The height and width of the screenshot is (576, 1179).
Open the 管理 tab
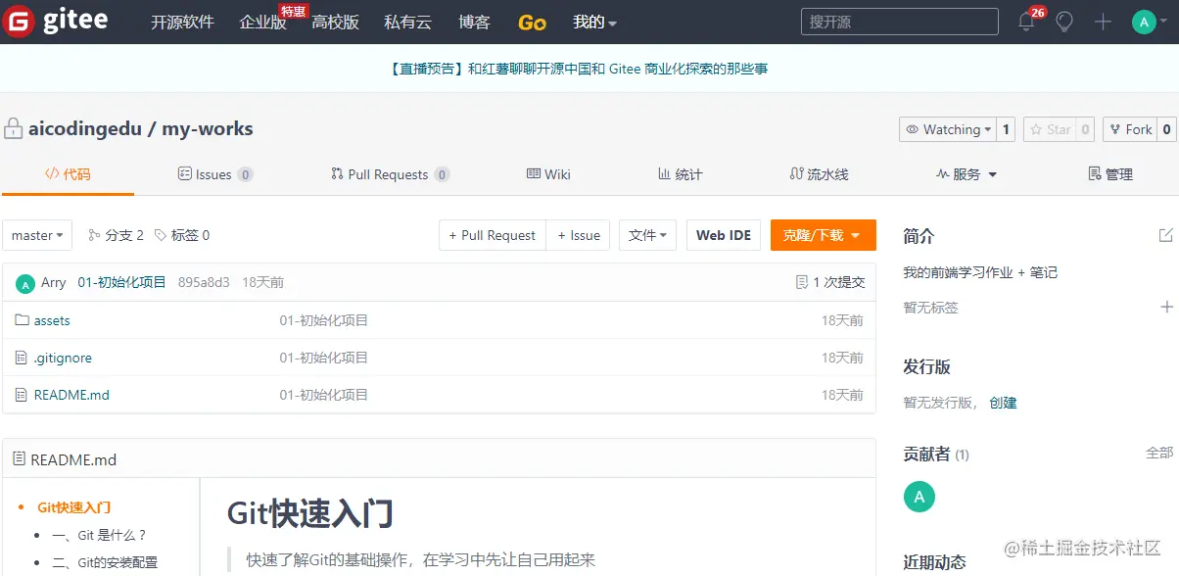pos(1110,174)
